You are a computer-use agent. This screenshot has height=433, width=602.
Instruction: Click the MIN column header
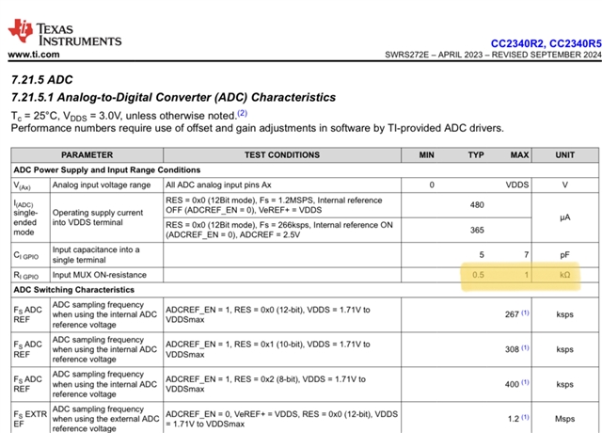click(426, 154)
